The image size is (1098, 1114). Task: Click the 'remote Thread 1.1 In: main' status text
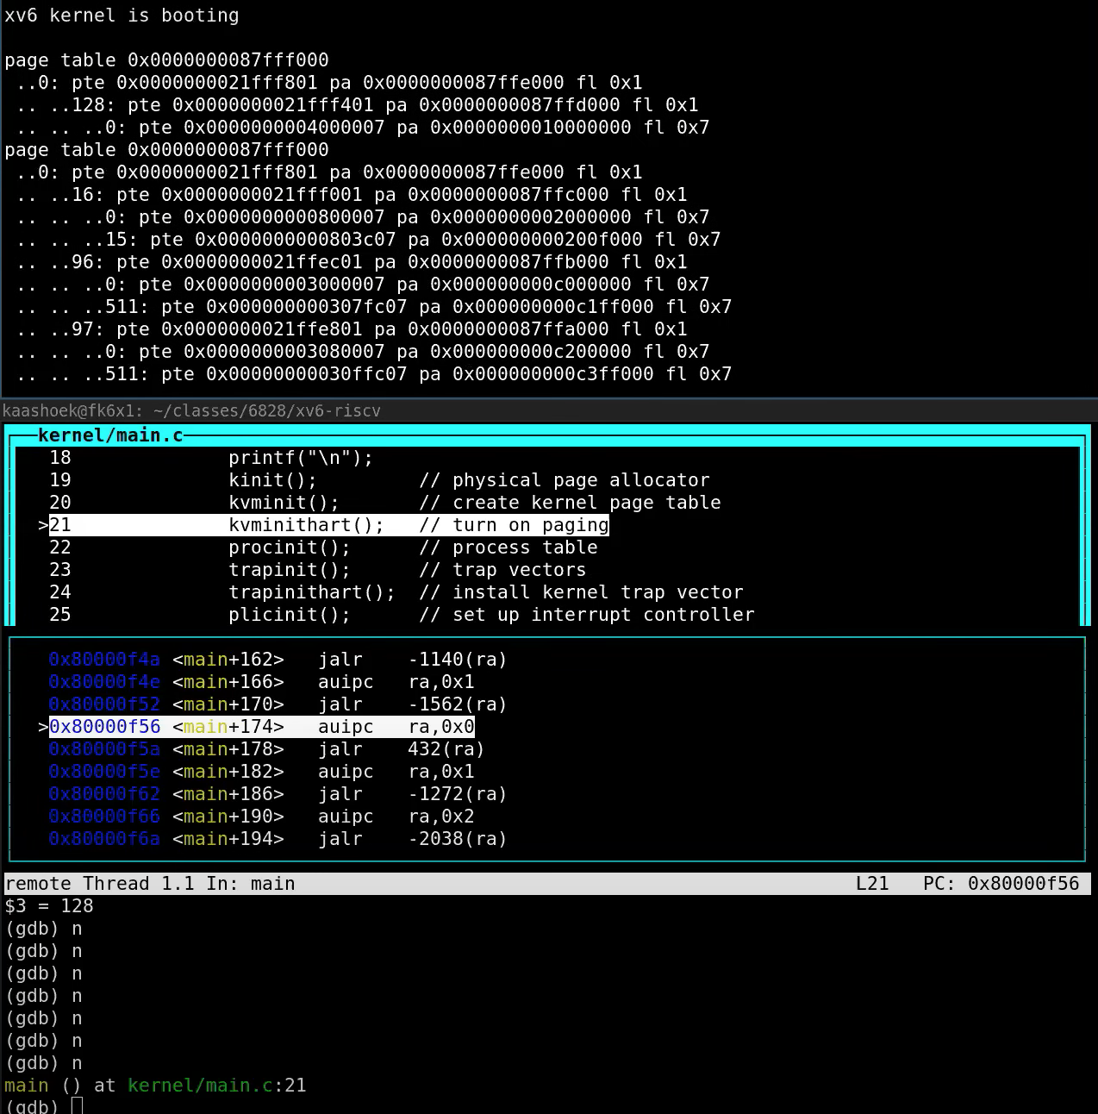[x=150, y=884]
